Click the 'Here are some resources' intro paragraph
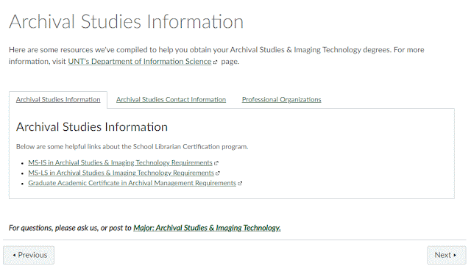Viewport: 471px width, 277px height. tap(216, 55)
